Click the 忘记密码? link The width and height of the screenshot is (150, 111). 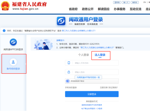pyautogui.click(x=113, y=87)
